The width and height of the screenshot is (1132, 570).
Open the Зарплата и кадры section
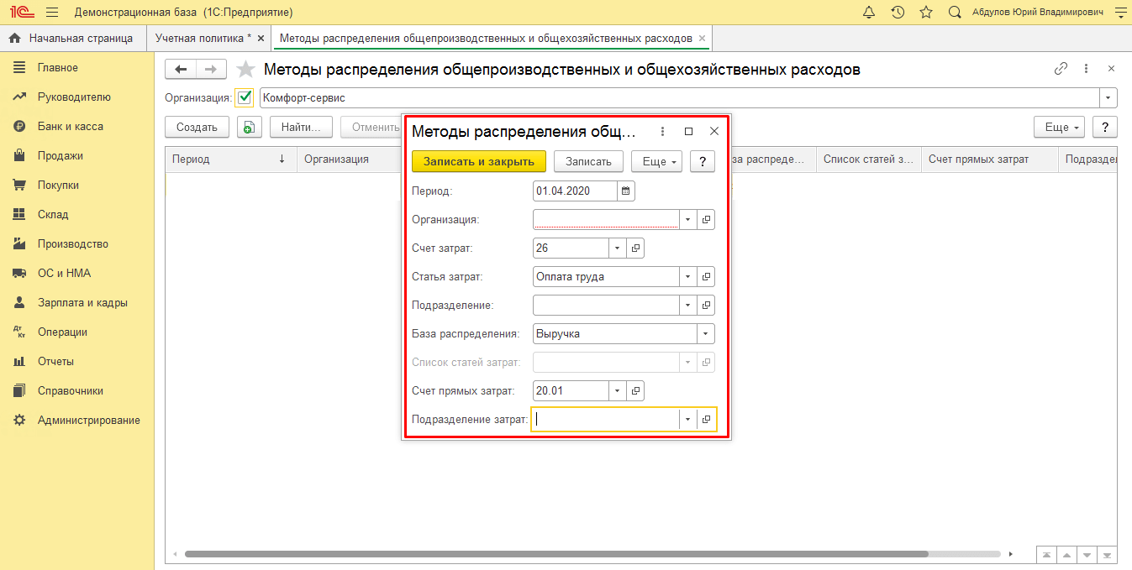(82, 303)
